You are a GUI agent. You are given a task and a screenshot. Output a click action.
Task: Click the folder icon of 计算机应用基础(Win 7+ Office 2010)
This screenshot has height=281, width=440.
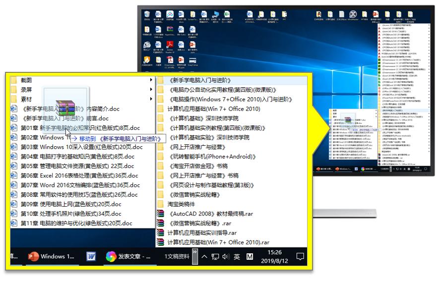[x=161, y=109]
